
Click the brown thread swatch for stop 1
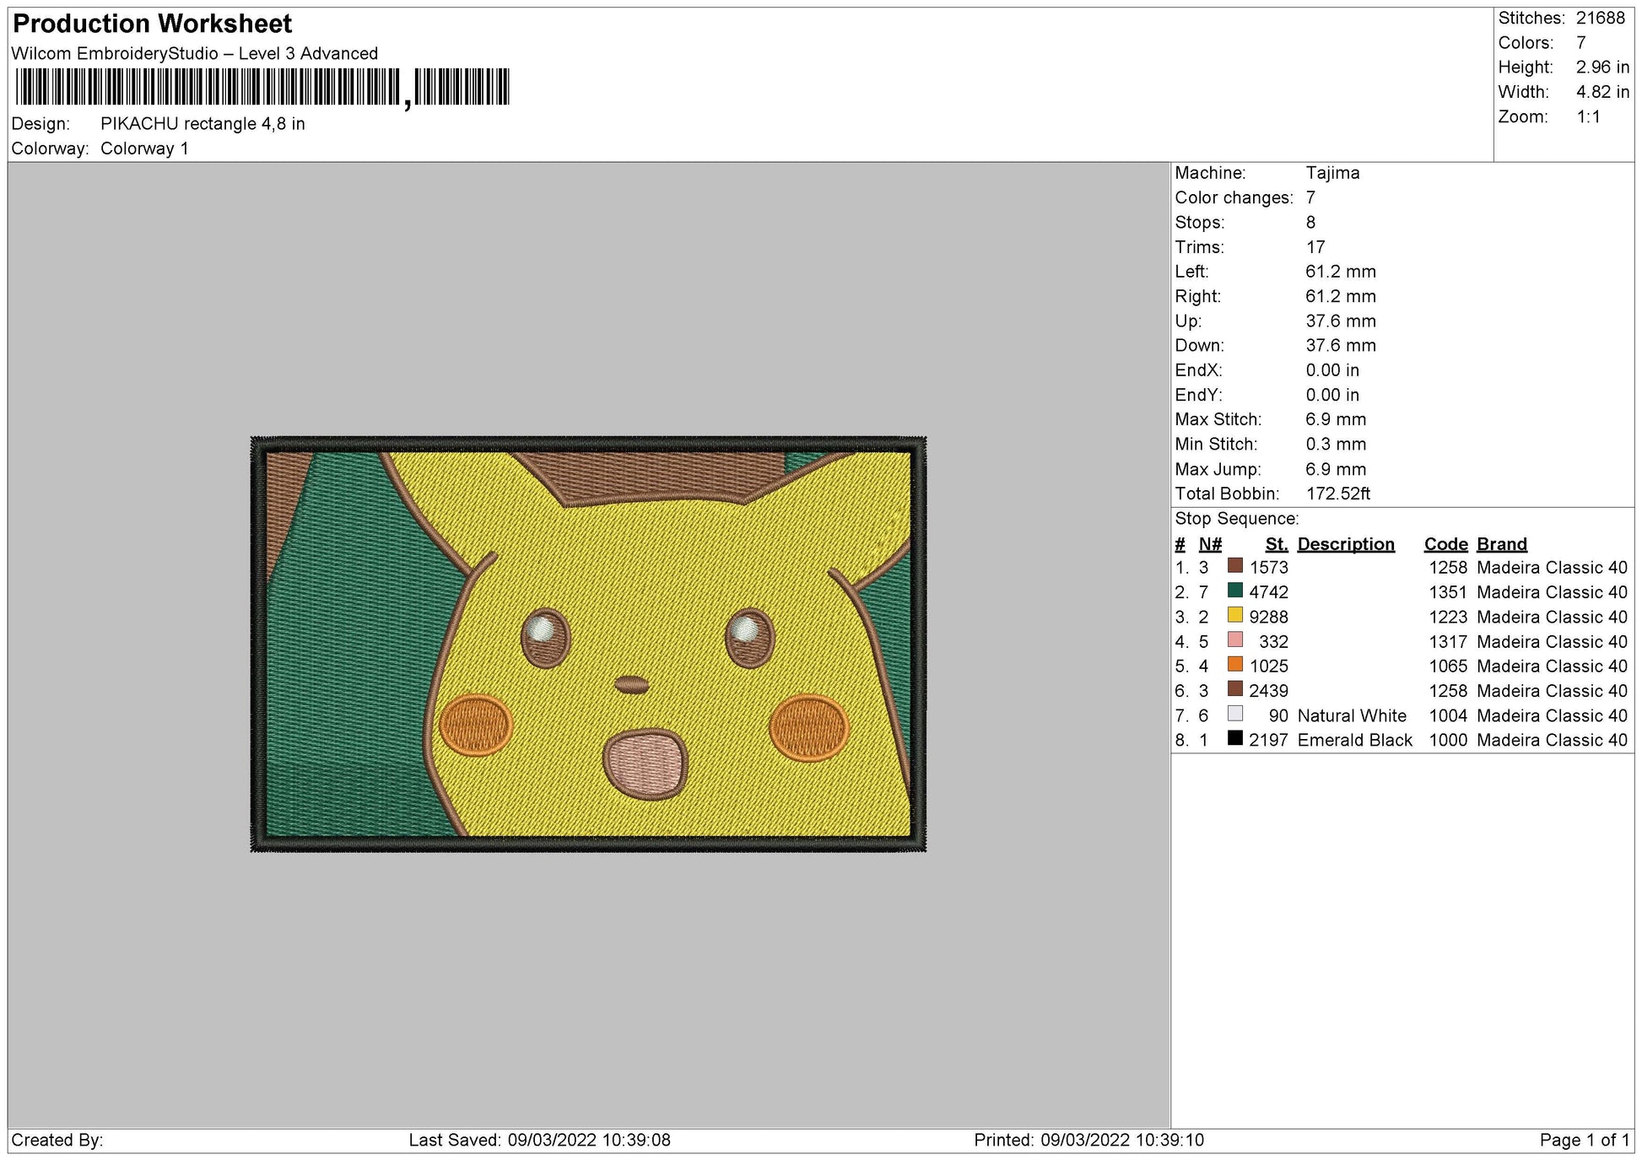pos(1234,568)
